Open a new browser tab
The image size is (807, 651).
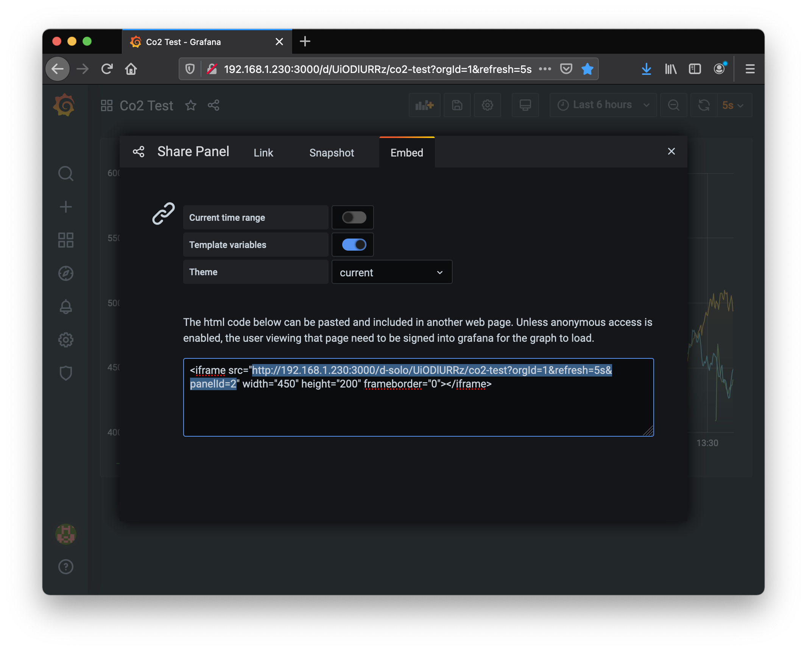(305, 42)
